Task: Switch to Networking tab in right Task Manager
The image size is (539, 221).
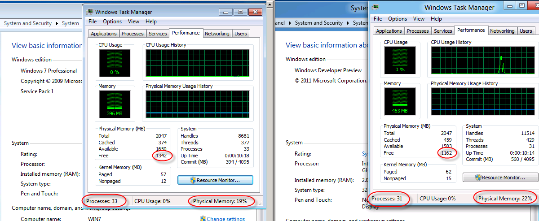Action: coord(502,31)
